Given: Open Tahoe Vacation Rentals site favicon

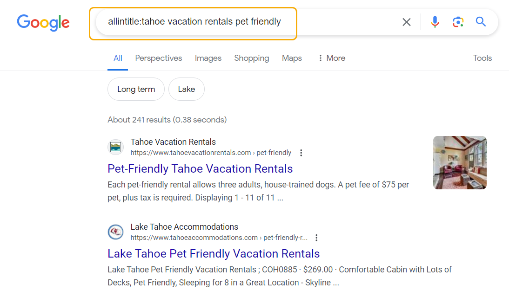Looking at the screenshot, I should pos(115,147).
